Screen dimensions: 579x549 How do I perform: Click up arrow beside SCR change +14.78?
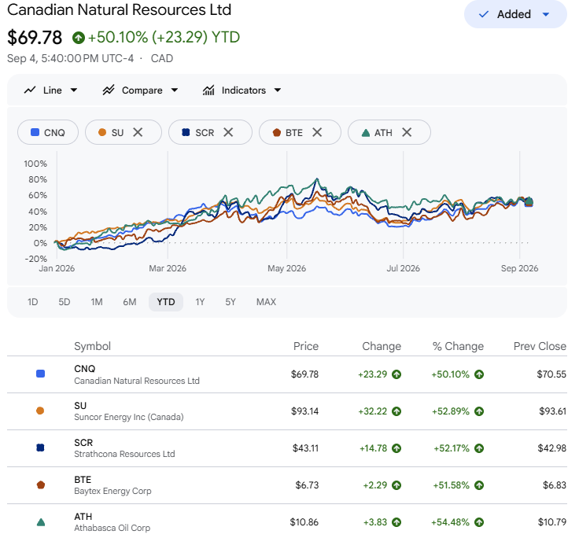pos(396,448)
